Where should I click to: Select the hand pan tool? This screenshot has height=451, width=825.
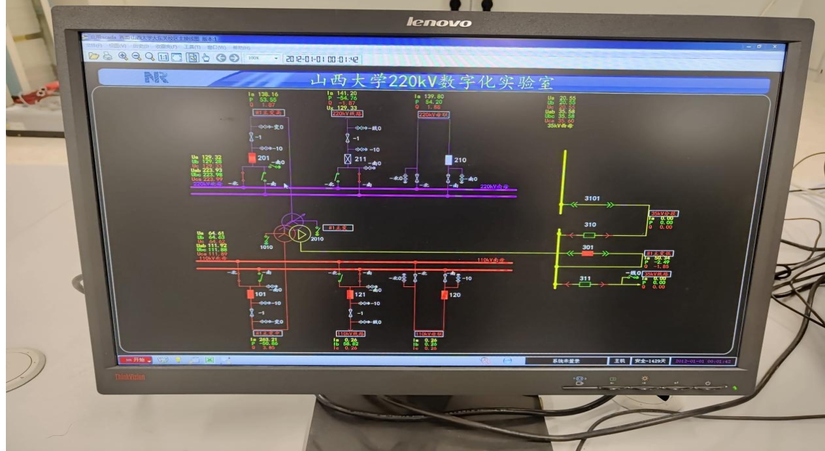[206, 58]
